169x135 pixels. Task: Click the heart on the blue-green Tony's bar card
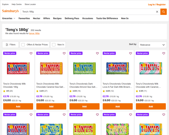click(64, 114)
